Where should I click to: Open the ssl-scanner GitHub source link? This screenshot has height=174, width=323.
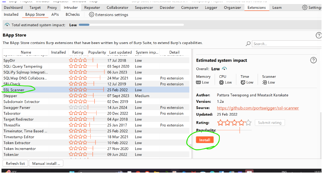tap(258, 108)
